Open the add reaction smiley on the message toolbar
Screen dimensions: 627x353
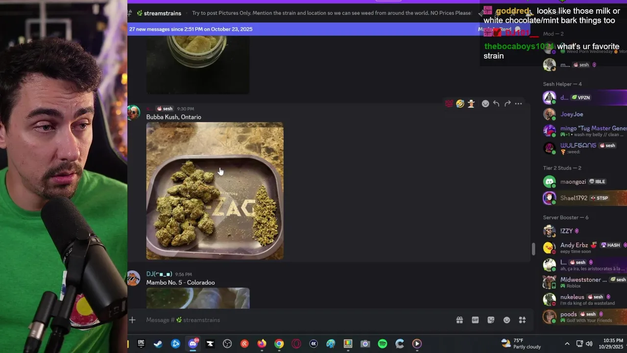click(x=485, y=103)
